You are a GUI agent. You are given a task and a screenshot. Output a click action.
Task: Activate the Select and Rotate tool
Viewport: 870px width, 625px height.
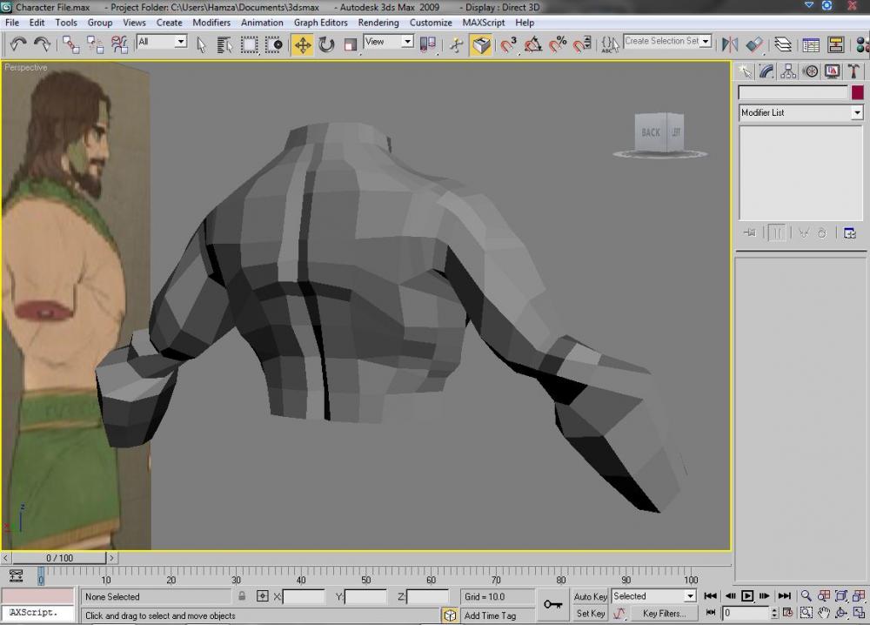[x=326, y=44]
